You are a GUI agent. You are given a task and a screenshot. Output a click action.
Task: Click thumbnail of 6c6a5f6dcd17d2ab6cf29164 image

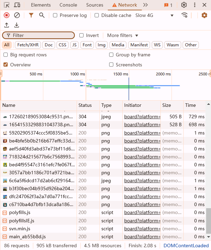pos(5,180)
